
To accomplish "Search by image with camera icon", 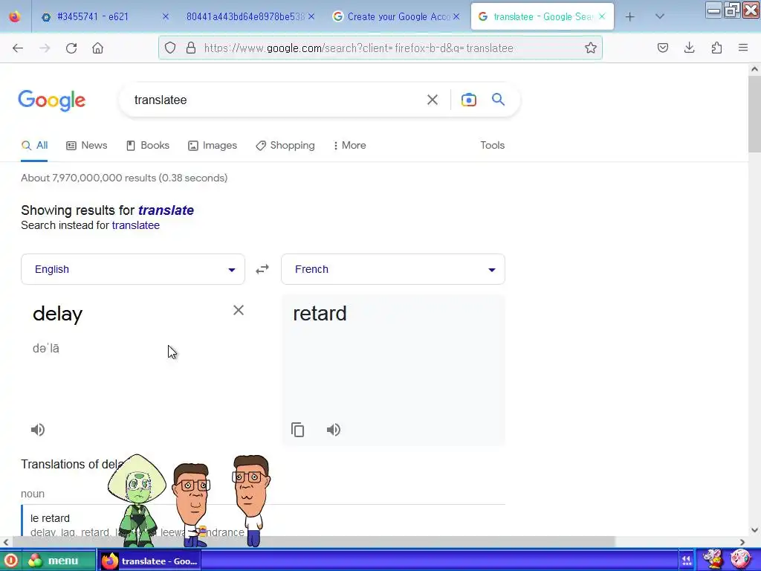I will click(x=468, y=100).
